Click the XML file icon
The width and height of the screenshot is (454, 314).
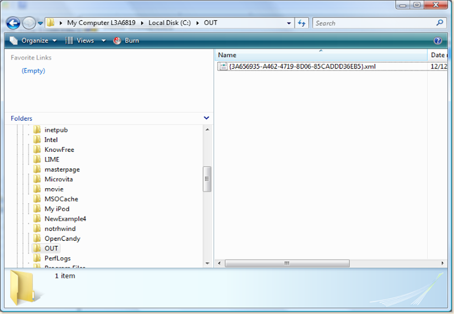tap(223, 66)
